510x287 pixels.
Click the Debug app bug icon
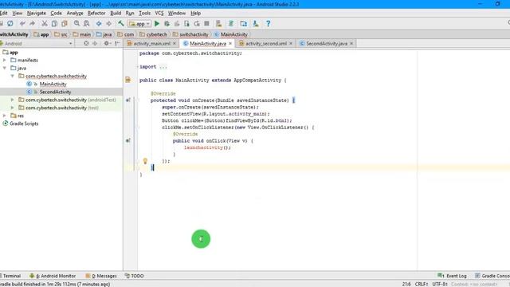(x=167, y=23)
